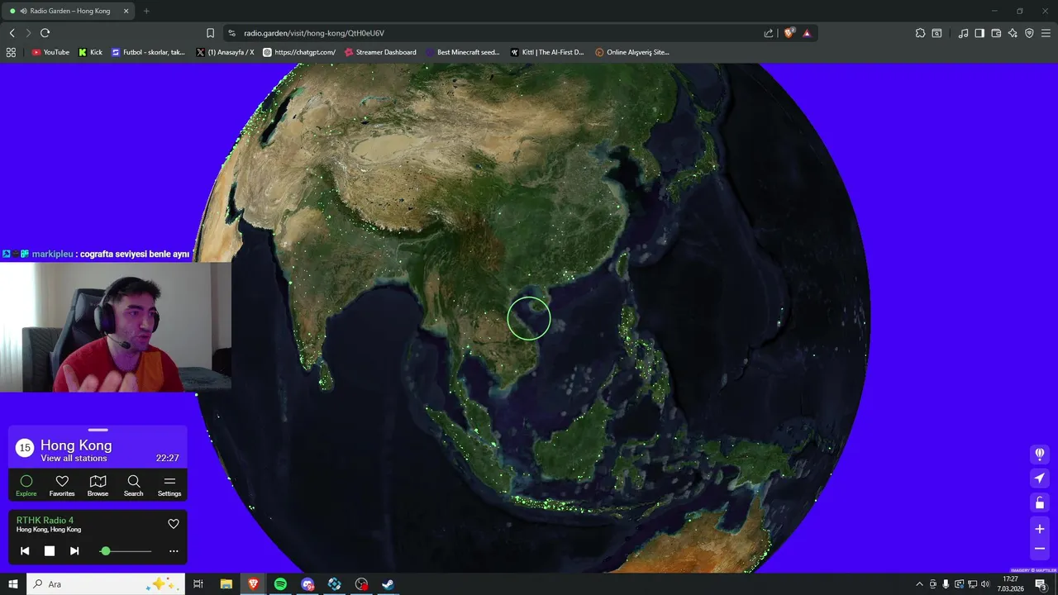
Task: Open the Online Alışveriş Site bookmark
Action: [632, 52]
